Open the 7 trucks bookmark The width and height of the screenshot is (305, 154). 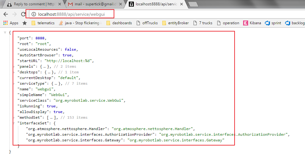point(203,23)
